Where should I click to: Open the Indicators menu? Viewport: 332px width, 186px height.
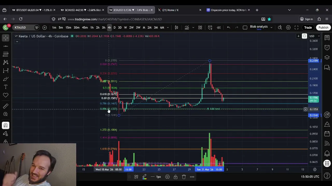click(187, 28)
